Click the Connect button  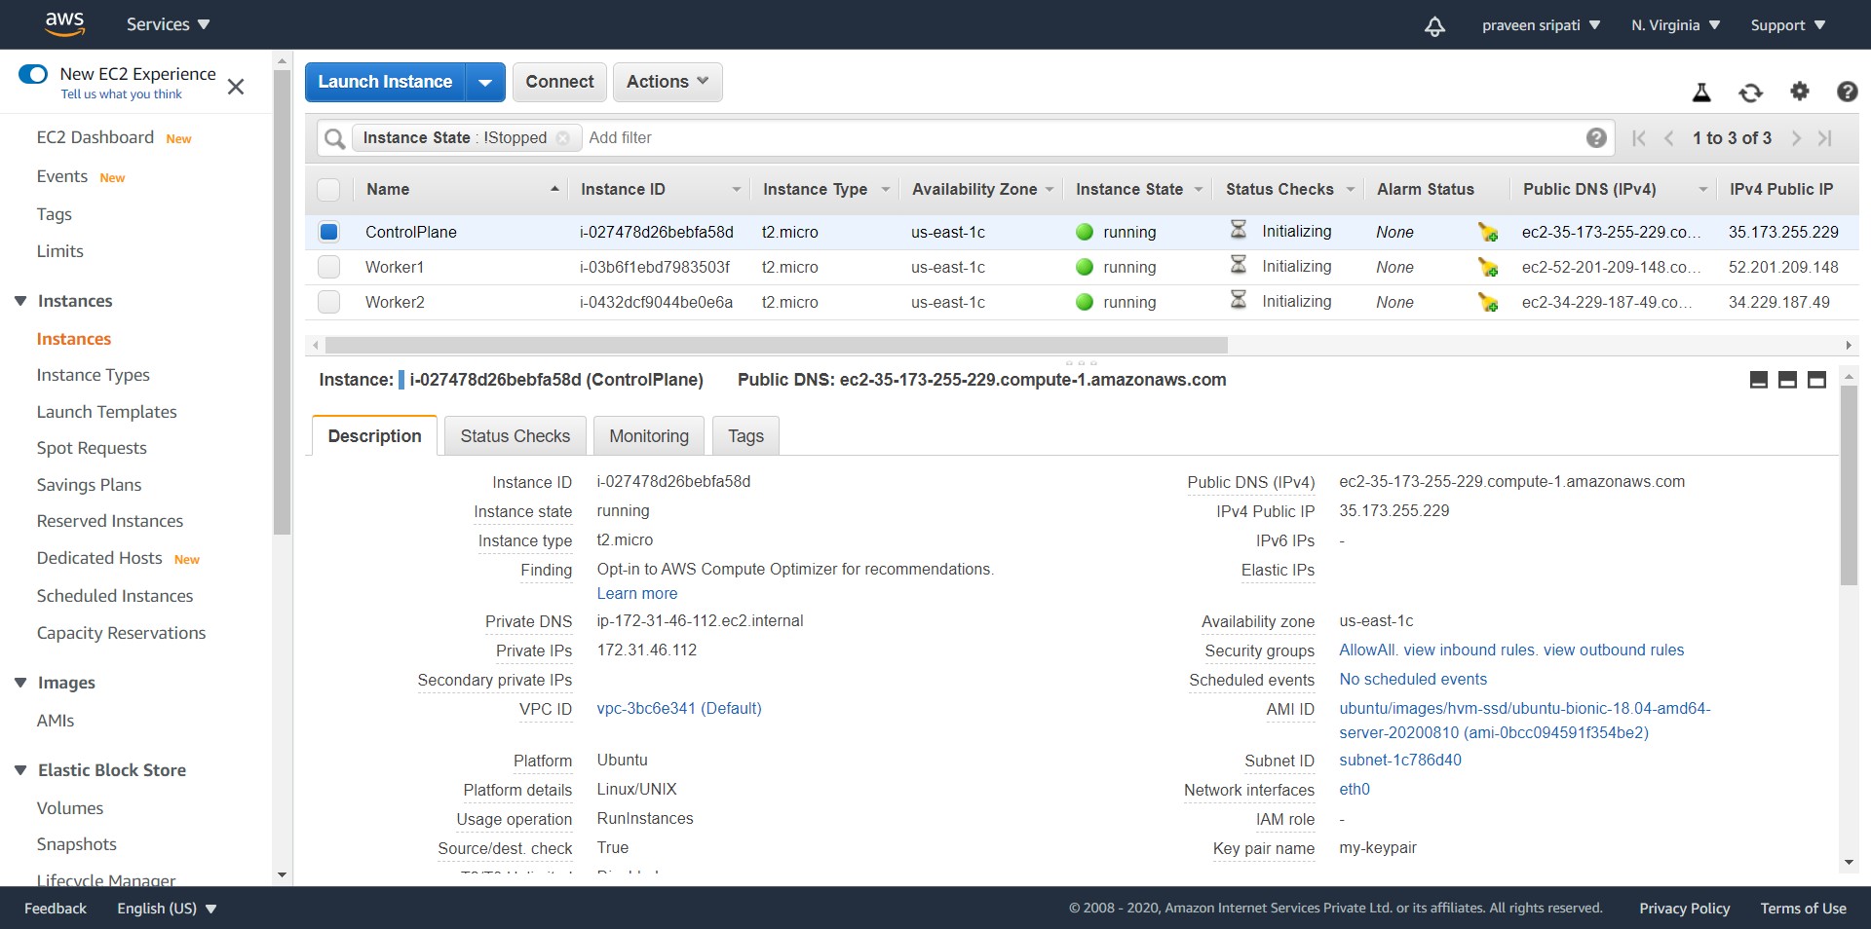558,82
